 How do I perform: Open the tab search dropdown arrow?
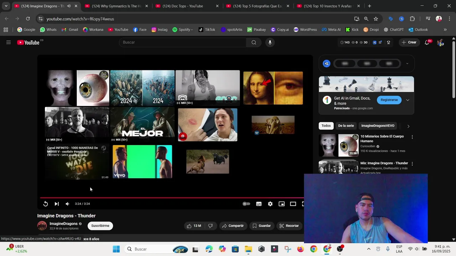pyautogui.click(x=6, y=6)
